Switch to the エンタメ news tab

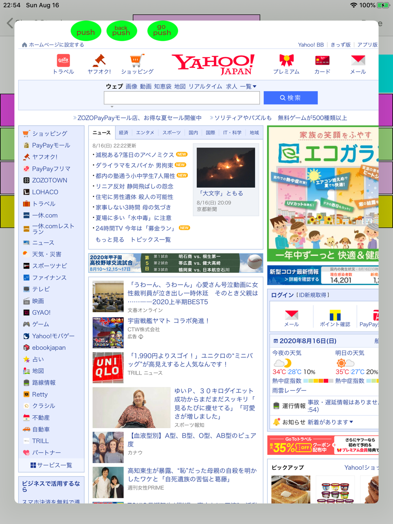145,133
